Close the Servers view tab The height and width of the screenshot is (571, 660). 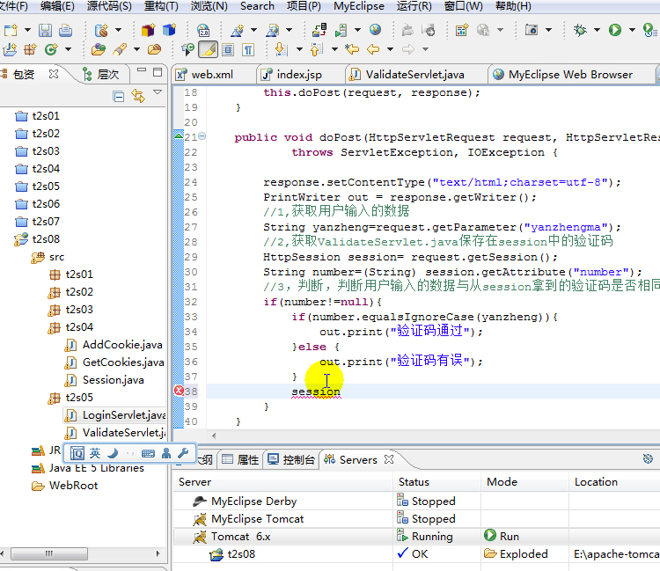click(389, 459)
